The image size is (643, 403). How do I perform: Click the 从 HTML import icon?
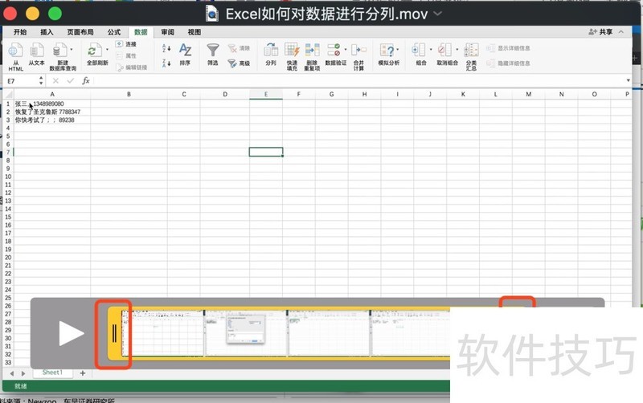coord(16,51)
